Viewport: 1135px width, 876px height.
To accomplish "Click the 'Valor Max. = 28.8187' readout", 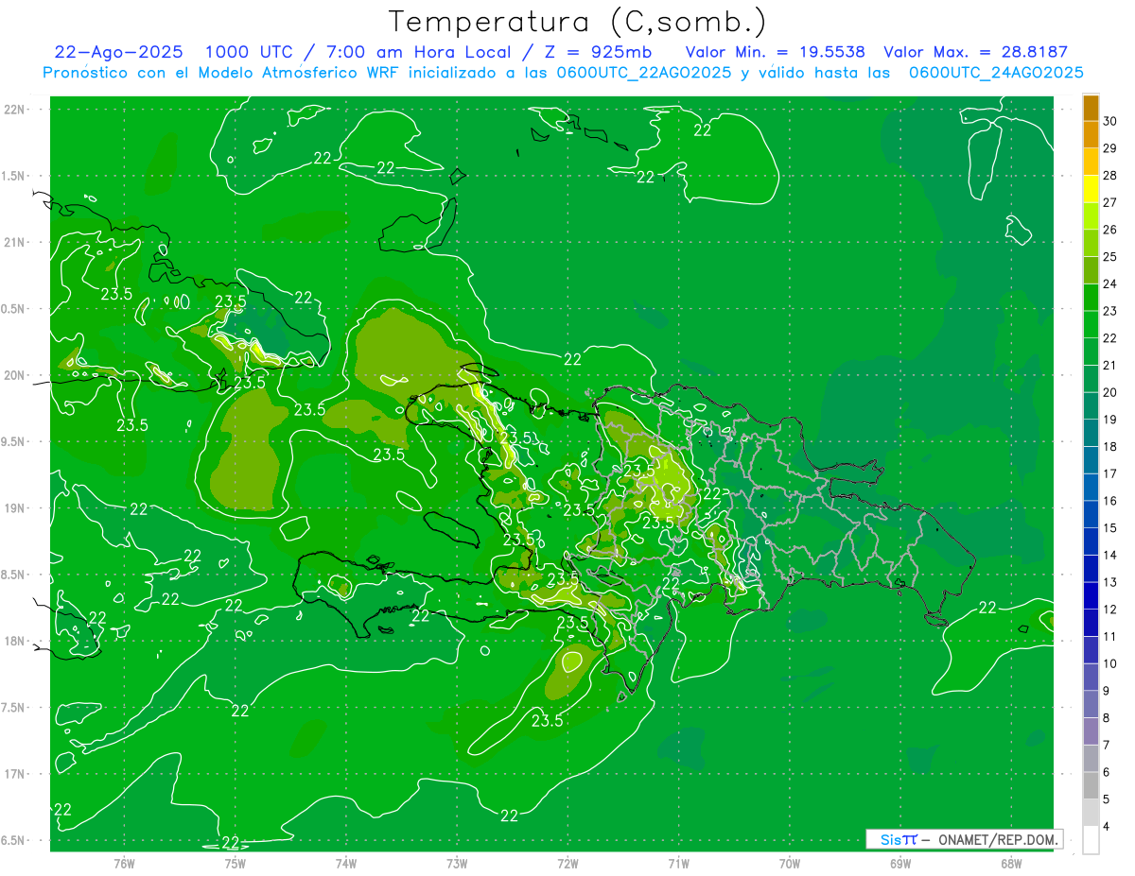I will (975, 52).
